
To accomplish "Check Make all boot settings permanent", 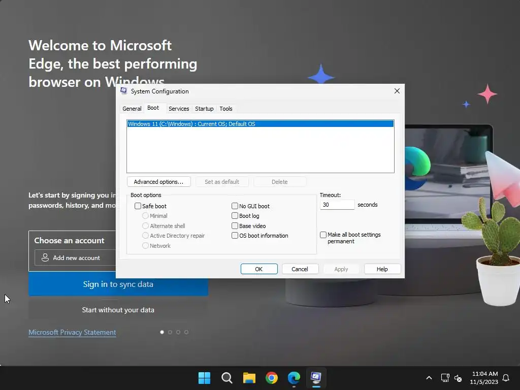I will click(x=323, y=235).
